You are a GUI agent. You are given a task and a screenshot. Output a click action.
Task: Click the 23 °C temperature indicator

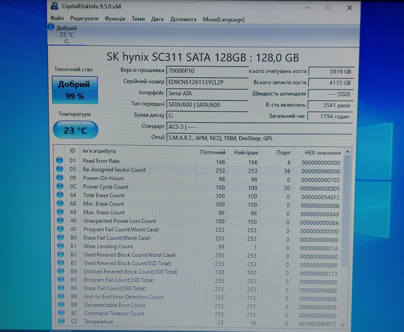point(75,130)
